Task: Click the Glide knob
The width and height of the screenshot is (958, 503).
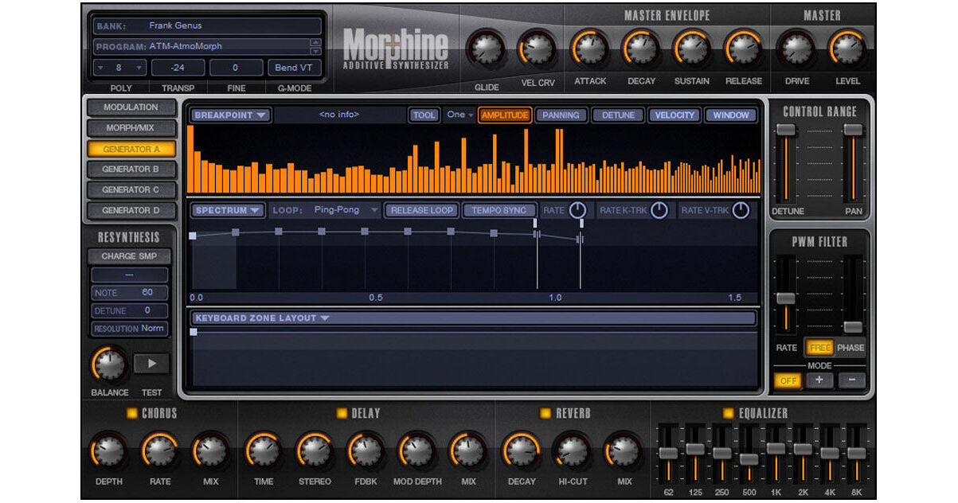Action: 487,49
